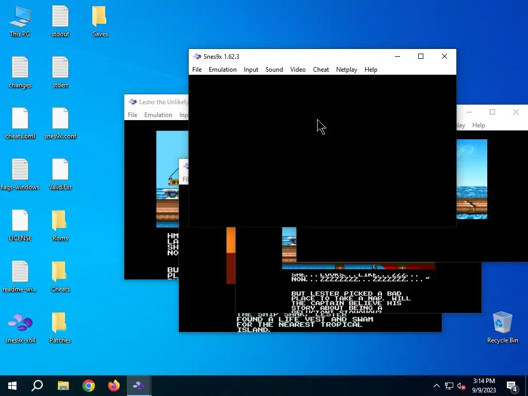
Task: Select the stdout file on desktop
Action: tap(60, 22)
